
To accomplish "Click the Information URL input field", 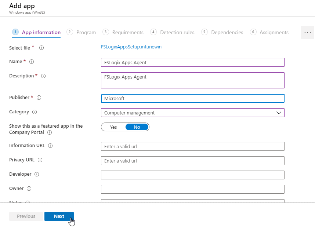I will pos(192,146).
